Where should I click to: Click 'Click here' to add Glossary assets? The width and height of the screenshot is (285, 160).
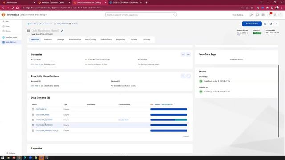coord(35,64)
